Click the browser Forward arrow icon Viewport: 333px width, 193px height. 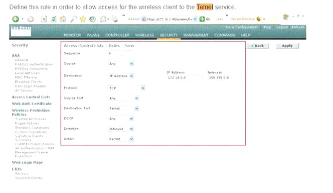(x=31, y=19)
